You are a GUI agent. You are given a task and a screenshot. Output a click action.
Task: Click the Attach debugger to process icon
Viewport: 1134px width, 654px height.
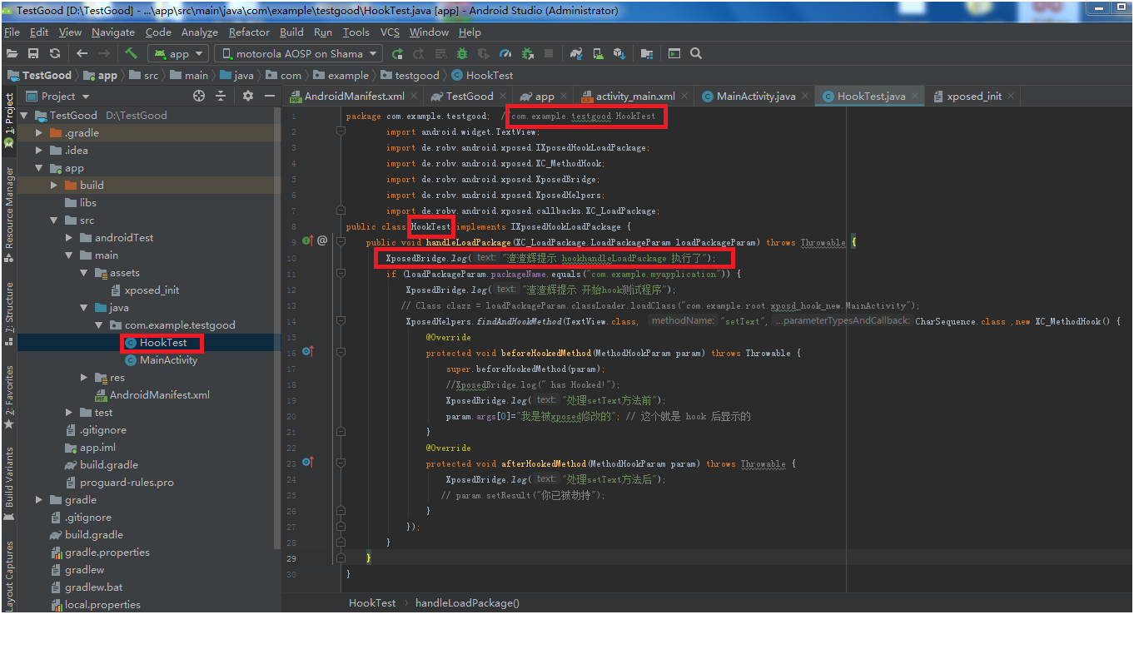[x=527, y=53]
